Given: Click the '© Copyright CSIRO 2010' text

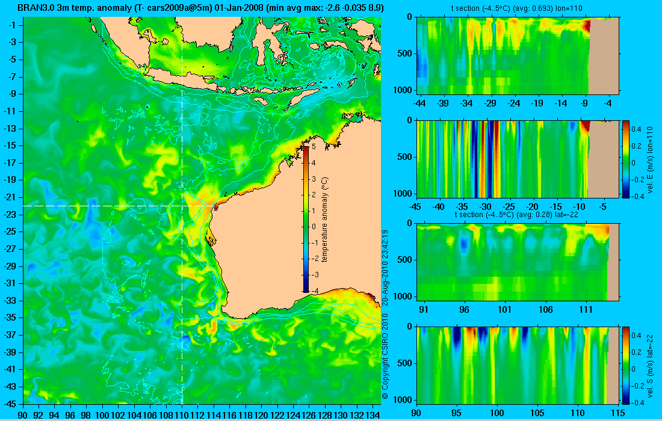Looking at the screenshot, I should [385, 355].
